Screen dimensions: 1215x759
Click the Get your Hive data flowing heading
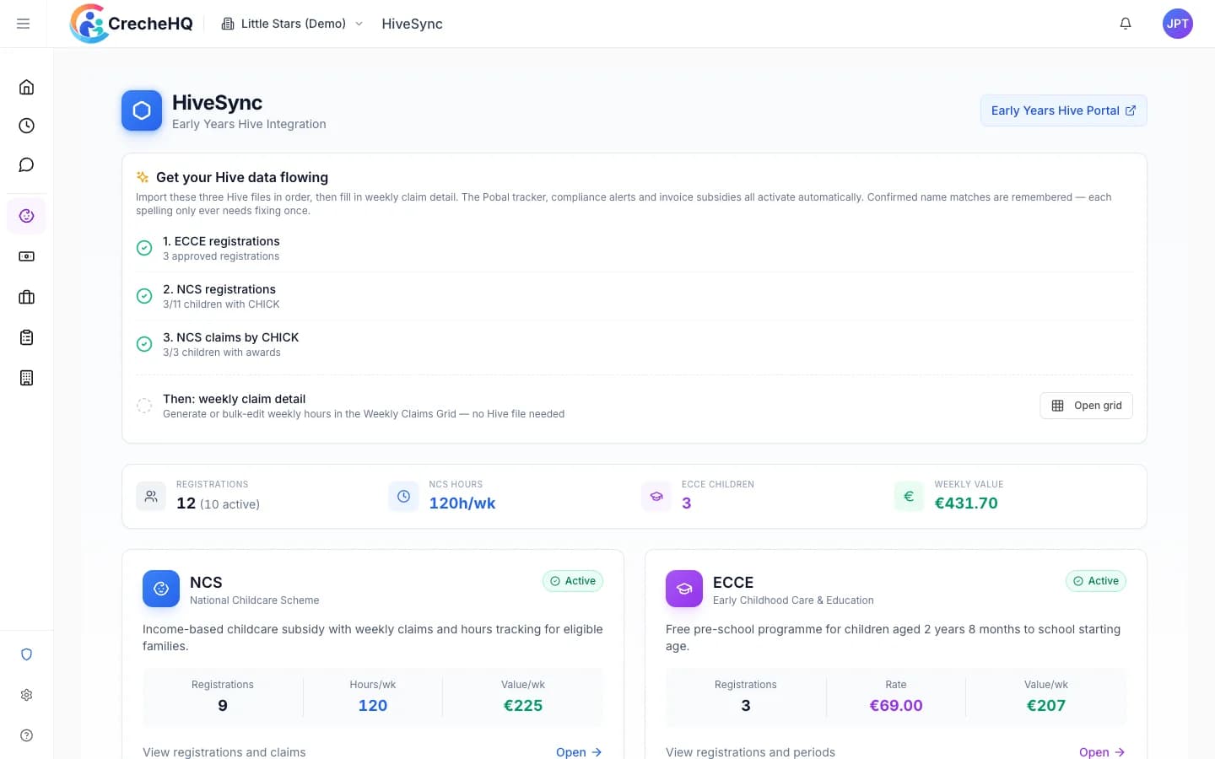pyautogui.click(x=242, y=177)
